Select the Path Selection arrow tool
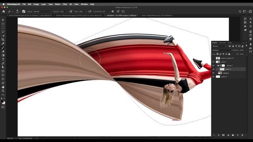This screenshot has width=253, height=142. 3,67
